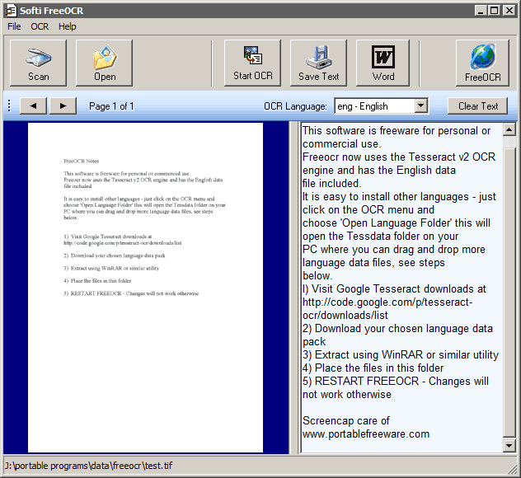Click the 'OCR Language:' label
This screenshot has height=478, width=521.
tap(295, 106)
